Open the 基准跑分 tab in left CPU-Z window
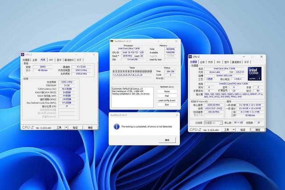285x190 pixels. [69, 60]
